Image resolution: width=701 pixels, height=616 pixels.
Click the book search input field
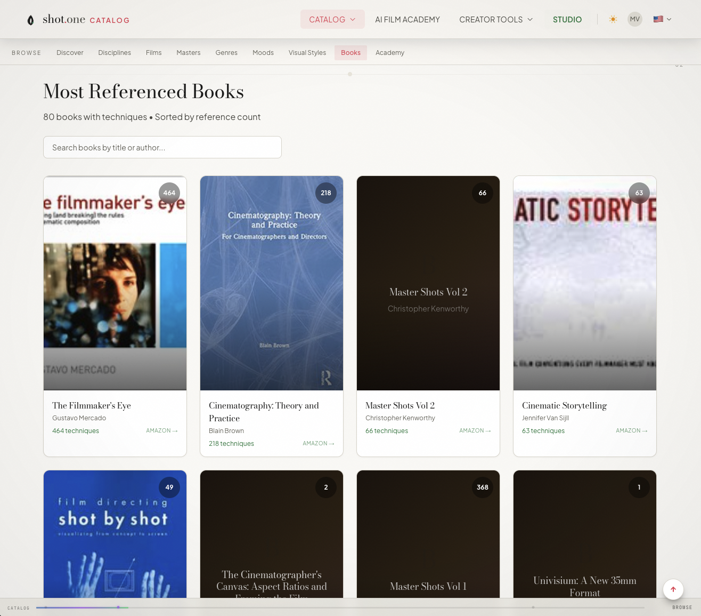click(x=162, y=147)
